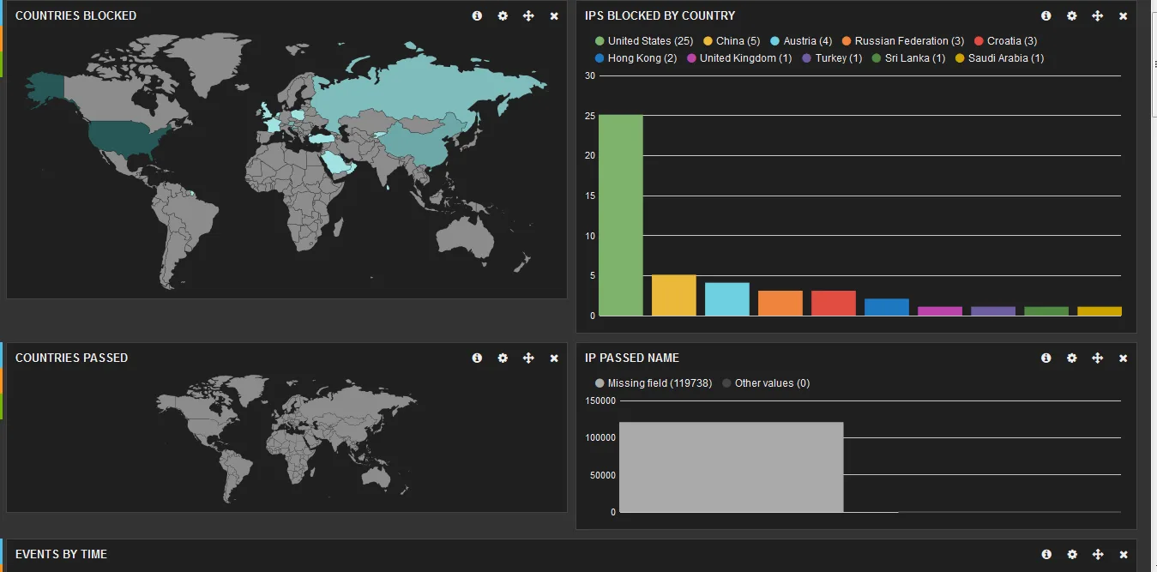Open info for Events By Time panel
Image resolution: width=1157 pixels, height=572 pixels.
[x=1046, y=555]
